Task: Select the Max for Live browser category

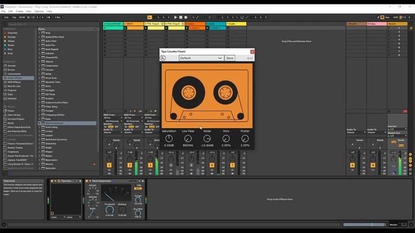Action: click(14, 86)
